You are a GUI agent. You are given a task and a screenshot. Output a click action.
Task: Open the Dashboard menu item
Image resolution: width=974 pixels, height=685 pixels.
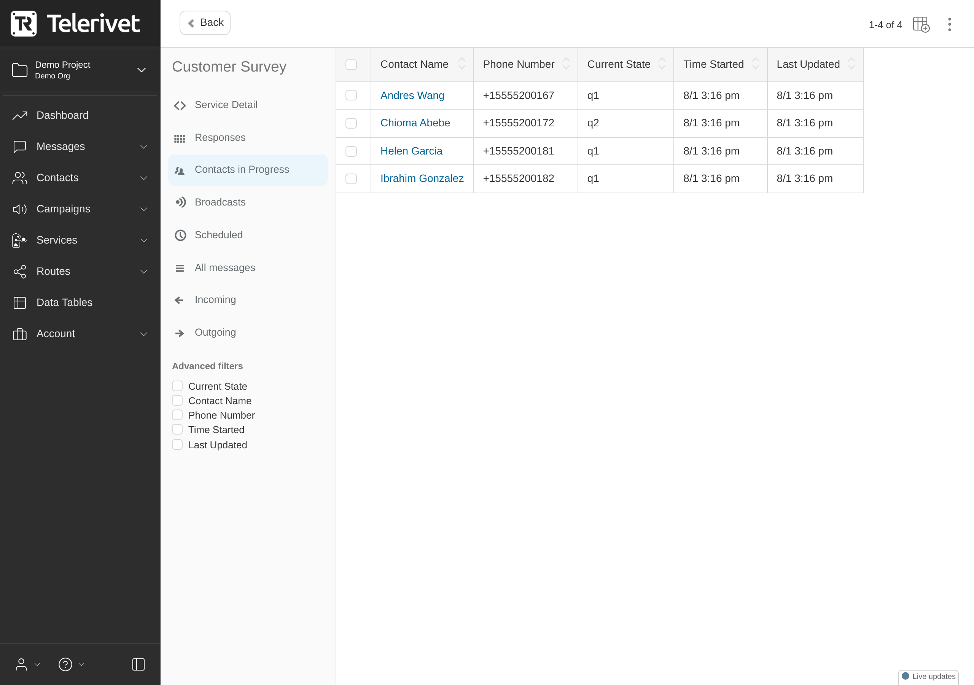click(80, 115)
